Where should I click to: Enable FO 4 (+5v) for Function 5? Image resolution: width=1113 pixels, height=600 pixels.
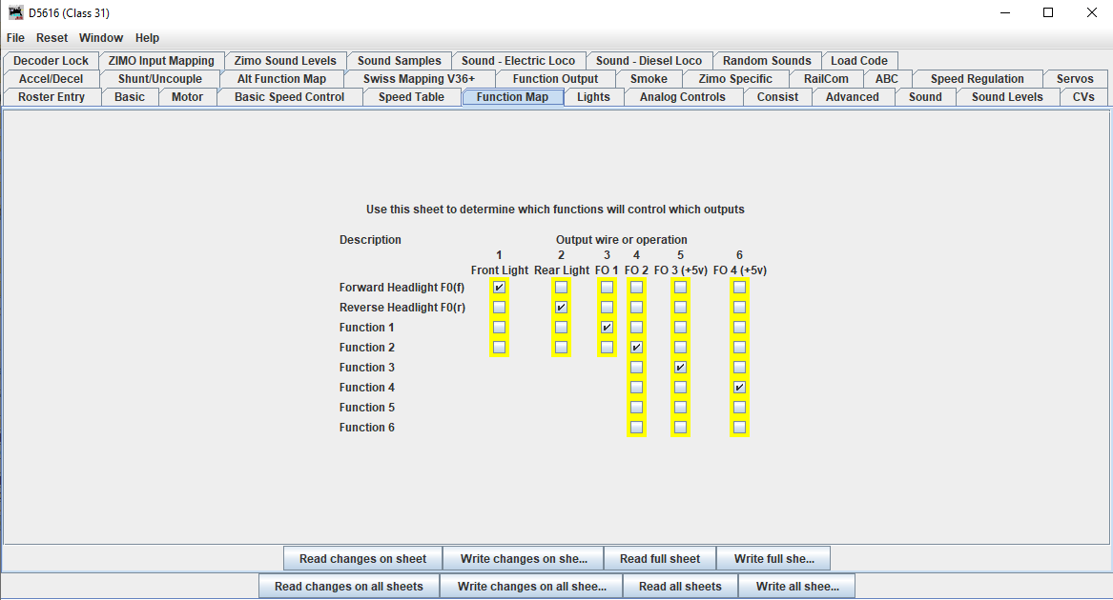click(x=738, y=407)
